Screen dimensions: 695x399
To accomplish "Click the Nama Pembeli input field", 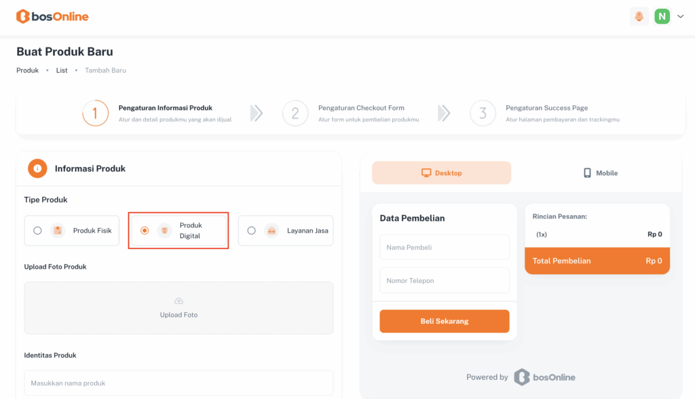I will pyautogui.click(x=444, y=248).
